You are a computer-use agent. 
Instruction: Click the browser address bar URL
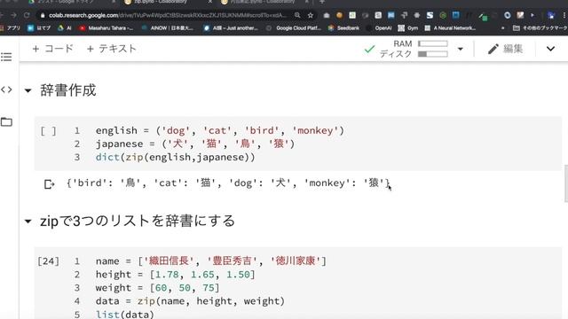tap(168, 15)
